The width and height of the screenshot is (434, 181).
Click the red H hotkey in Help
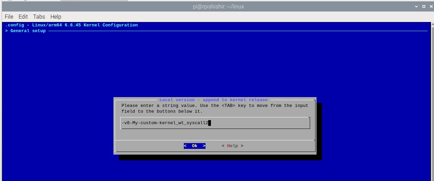229,146
